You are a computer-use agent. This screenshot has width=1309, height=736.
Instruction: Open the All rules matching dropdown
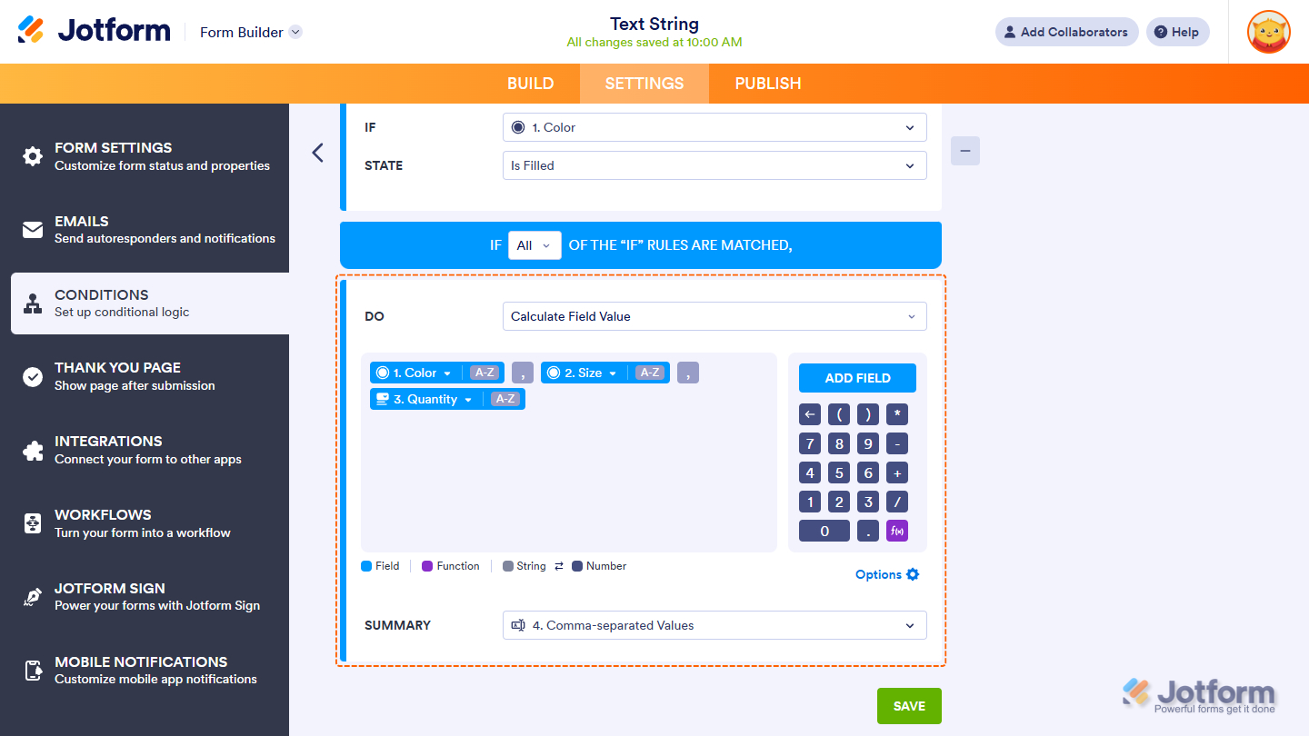(535, 244)
